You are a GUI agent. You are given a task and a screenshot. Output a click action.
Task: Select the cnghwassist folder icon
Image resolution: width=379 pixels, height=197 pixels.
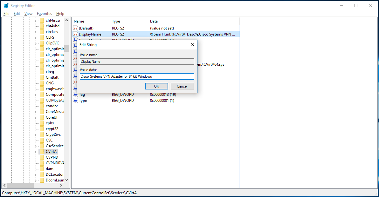pos(42,89)
